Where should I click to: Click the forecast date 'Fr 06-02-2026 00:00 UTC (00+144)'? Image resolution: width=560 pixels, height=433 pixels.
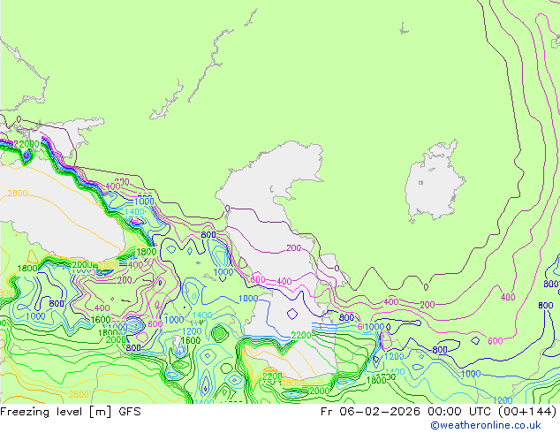pyautogui.click(x=439, y=412)
